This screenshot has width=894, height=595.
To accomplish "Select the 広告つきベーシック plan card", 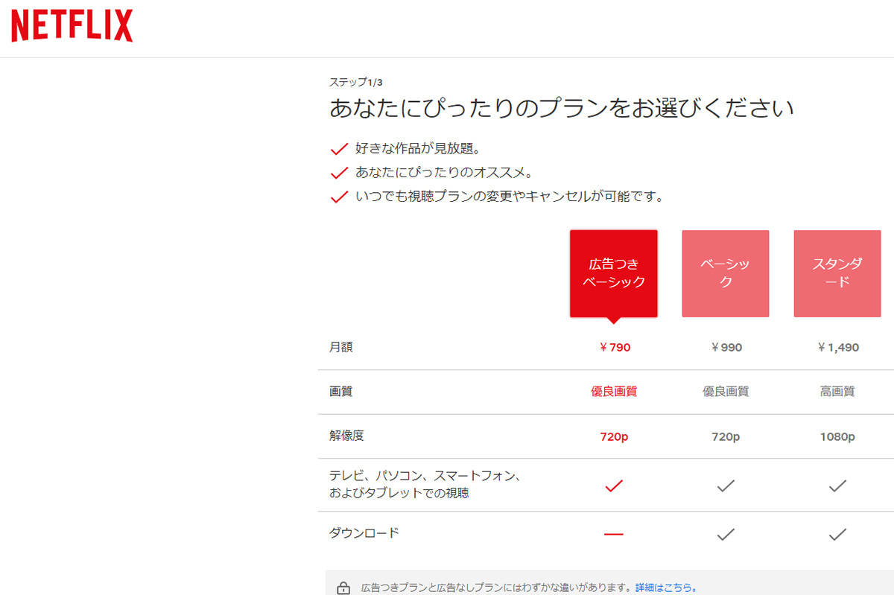I will click(613, 273).
